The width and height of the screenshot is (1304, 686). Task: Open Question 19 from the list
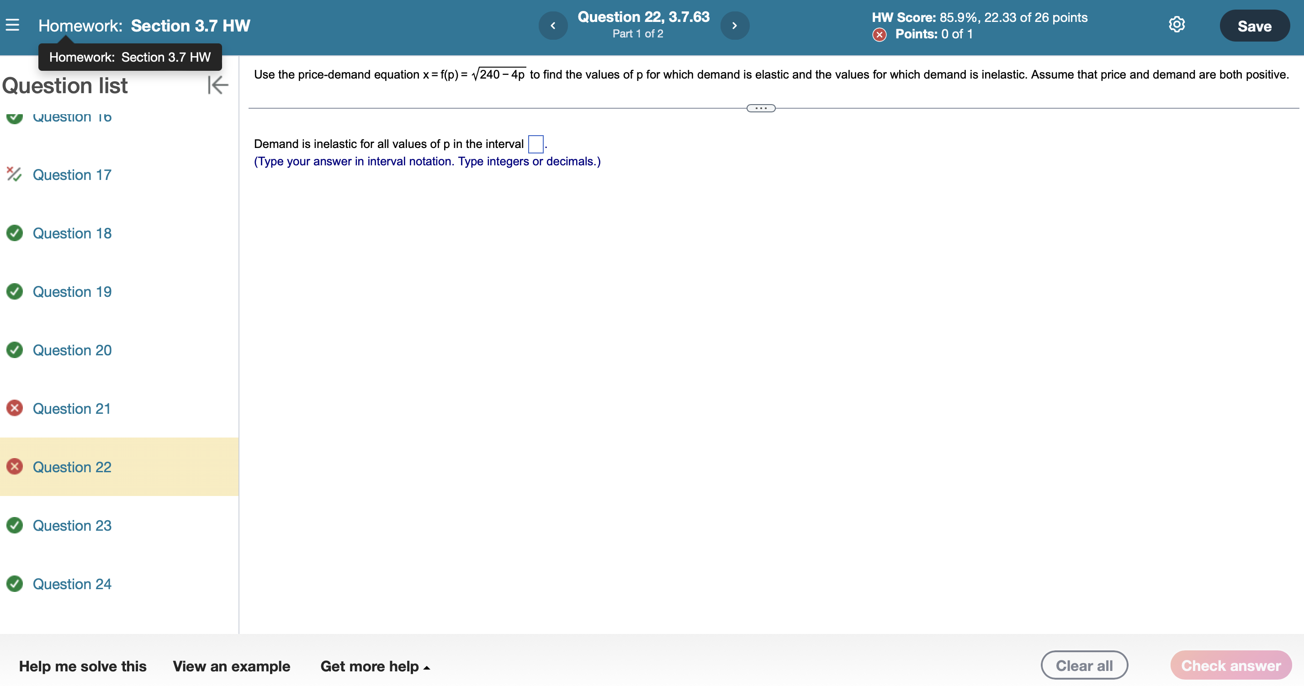(x=72, y=291)
